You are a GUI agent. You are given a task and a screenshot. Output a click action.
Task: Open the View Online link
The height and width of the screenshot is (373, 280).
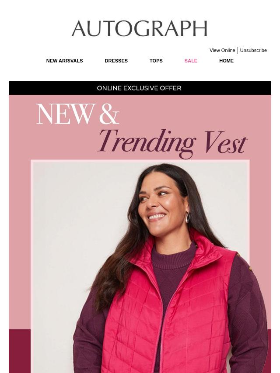[x=222, y=50]
